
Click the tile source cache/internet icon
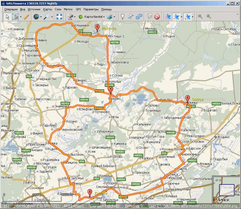[70, 17]
